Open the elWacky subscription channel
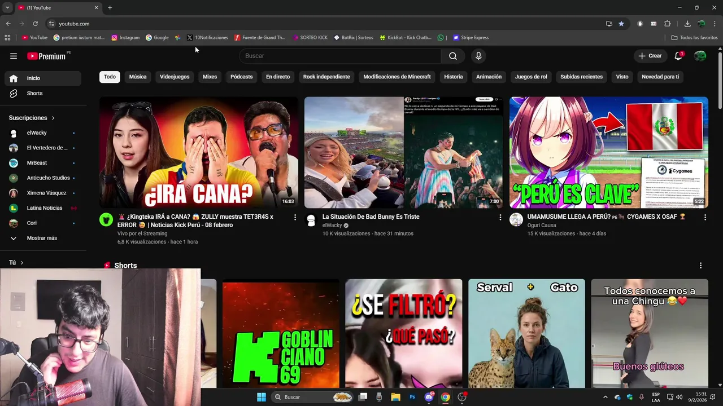The image size is (723, 406). coord(43,133)
